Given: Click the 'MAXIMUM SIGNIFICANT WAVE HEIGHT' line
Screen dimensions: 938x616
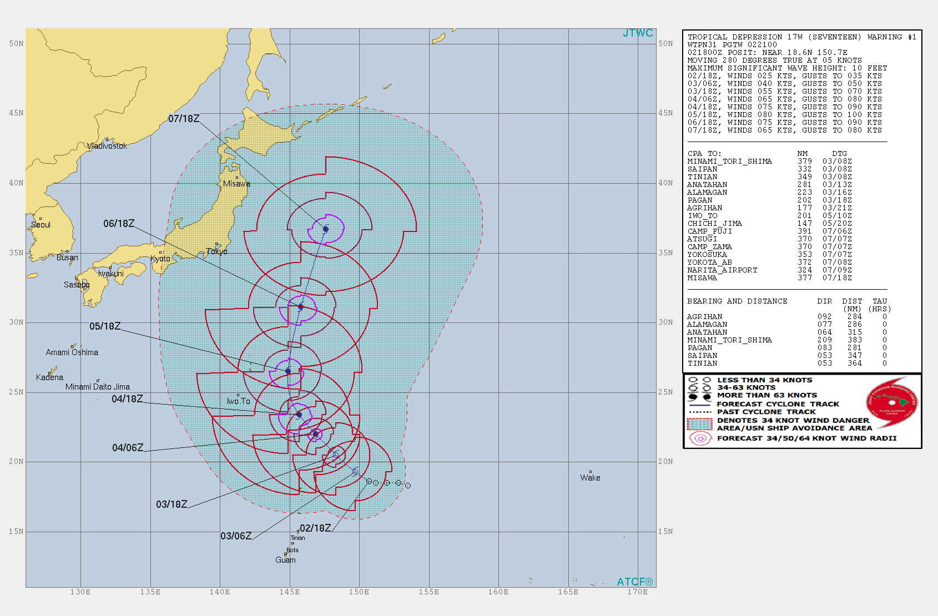Looking at the screenshot, I should coord(788,68).
